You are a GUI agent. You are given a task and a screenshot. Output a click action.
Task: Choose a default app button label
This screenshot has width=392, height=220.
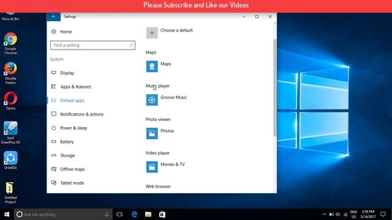[x=176, y=30]
